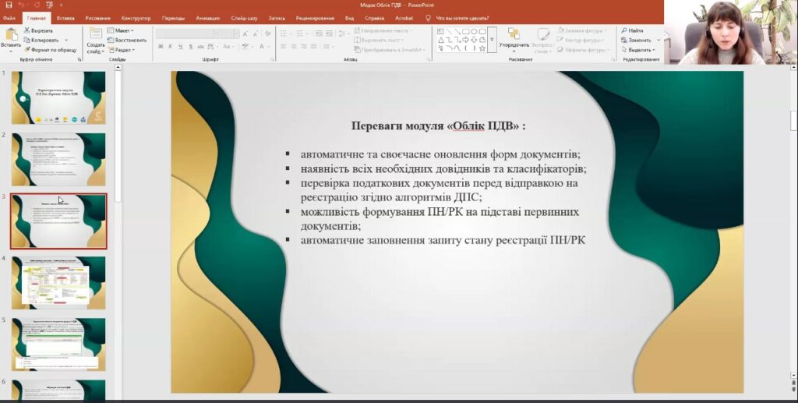The image size is (798, 403).
Task: Open the Переходы ribbon tab
Action: pos(173,17)
